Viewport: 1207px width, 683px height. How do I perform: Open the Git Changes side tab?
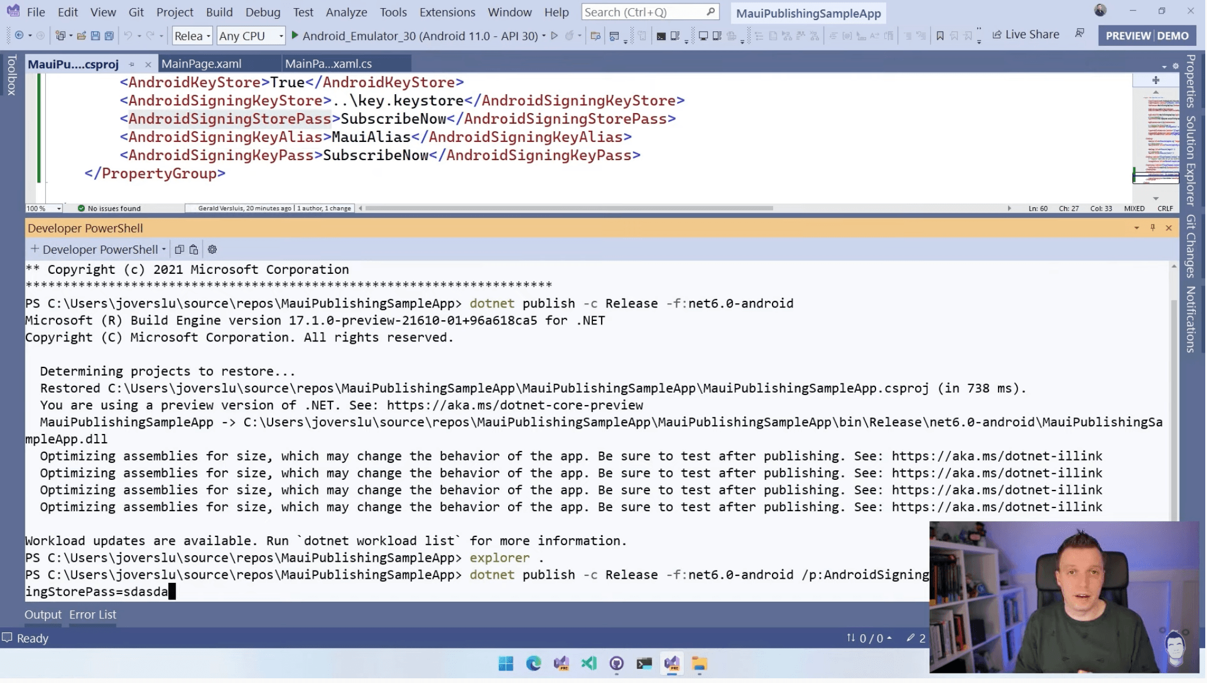[x=1191, y=246]
